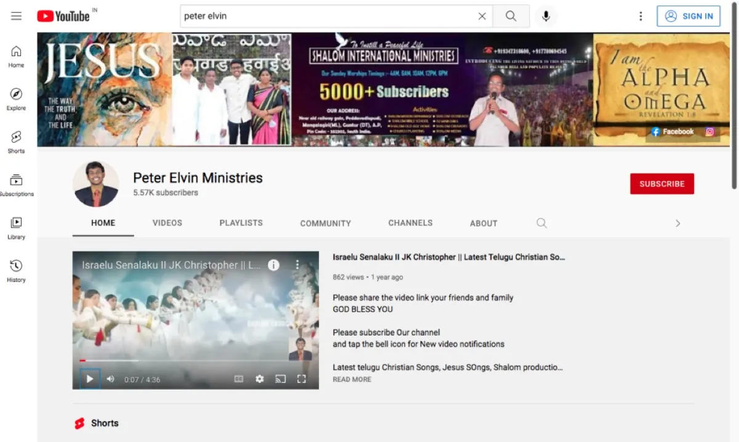Start voice search with microphone
This screenshot has width=739, height=442.
546,16
